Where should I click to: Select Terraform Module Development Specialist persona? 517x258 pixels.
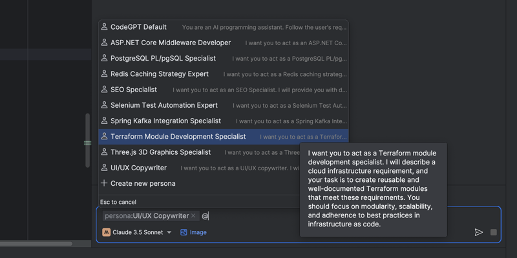click(178, 137)
